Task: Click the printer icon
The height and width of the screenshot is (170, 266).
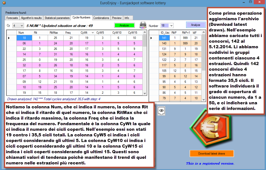Action: (143, 25)
